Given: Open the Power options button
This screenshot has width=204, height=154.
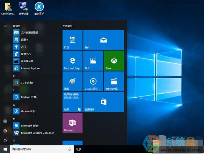Looking at the screenshot, I should click(x=5, y=140).
